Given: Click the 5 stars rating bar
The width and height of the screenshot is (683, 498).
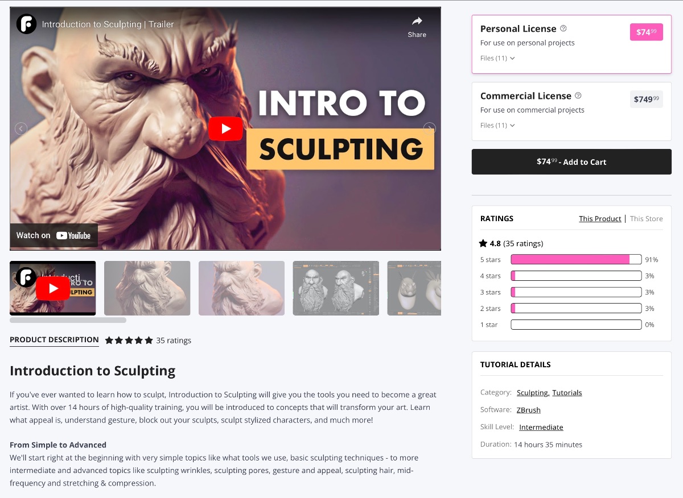Looking at the screenshot, I should pos(576,260).
